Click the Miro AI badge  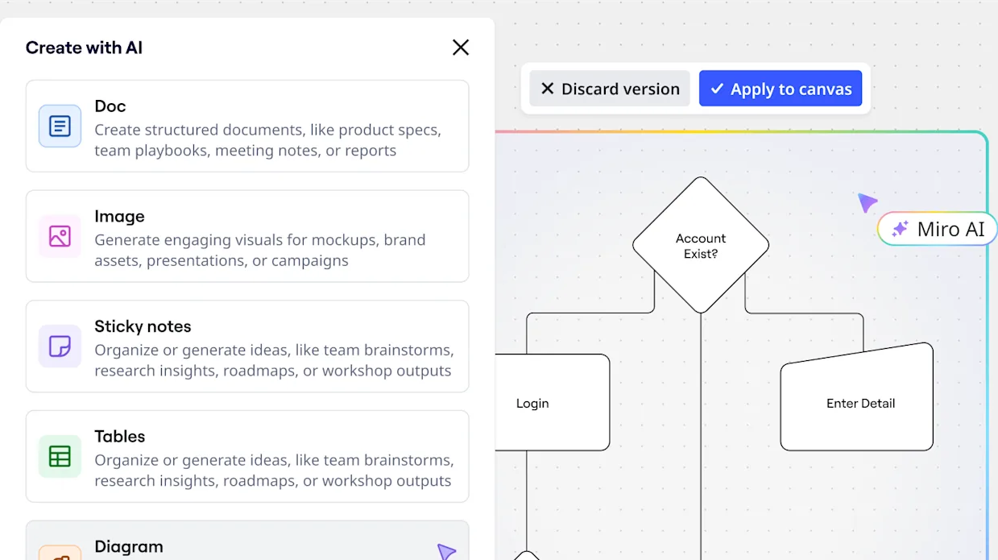tap(937, 229)
